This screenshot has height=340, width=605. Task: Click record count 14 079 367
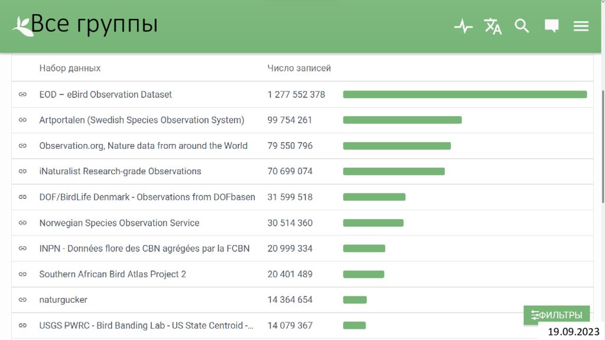[290, 325]
